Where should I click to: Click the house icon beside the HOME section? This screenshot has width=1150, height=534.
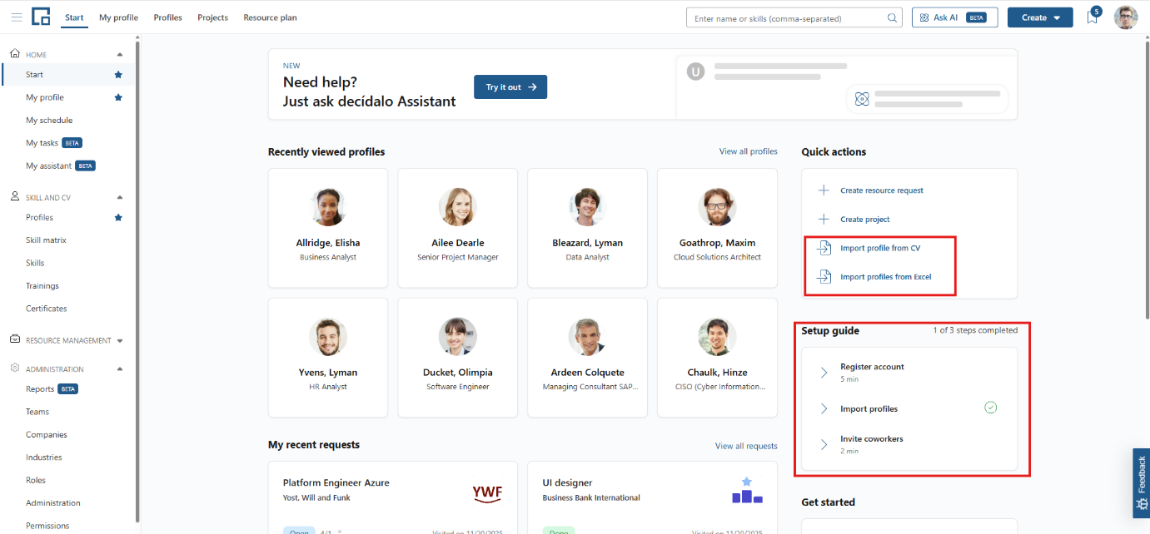[15, 53]
